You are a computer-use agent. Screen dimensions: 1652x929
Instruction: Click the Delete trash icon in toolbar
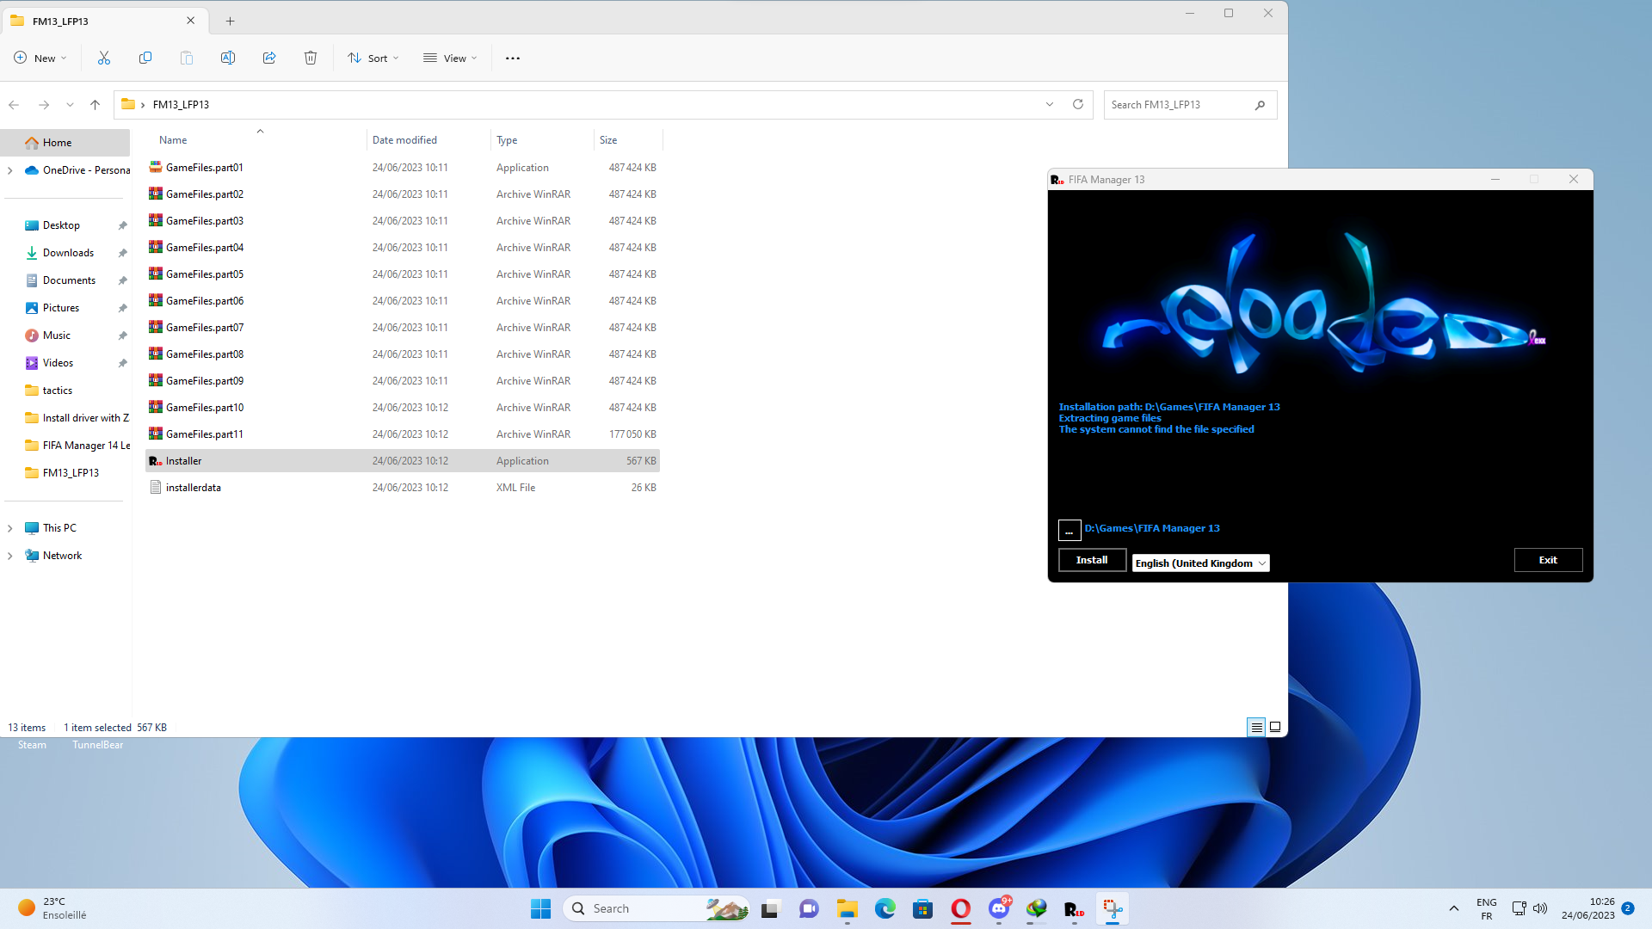311,58
